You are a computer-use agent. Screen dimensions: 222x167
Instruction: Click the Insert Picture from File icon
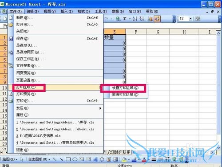pyautogui.click(x=115, y=159)
